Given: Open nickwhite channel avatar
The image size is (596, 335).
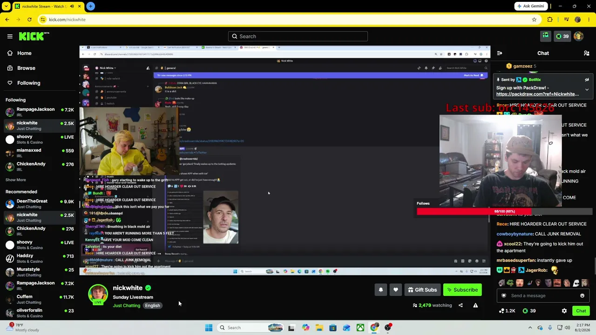Looking at the screenshot, I should pos(98,294).
